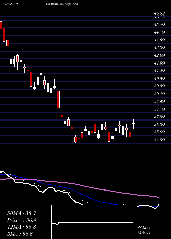Click the 40.59 price axis label
Viewport: 171px width, 239px height.
[x=159, y=78]
